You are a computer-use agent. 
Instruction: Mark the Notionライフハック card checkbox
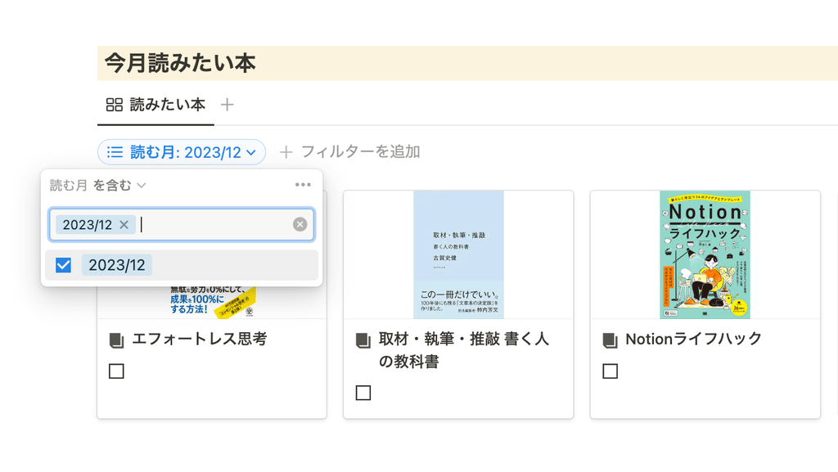click(610, 371)
